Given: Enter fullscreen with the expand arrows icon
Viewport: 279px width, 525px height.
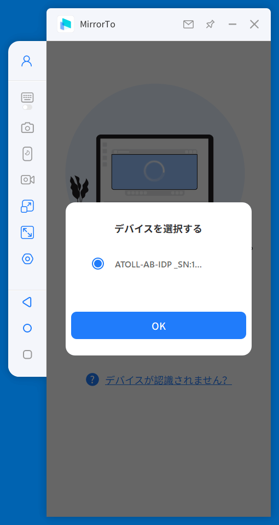Looking at the screenshot, I should 27,232.
